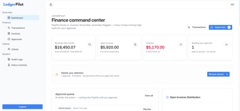
Task: Click the clock icon on Overdue card
Action: click(x=181, y=45)
